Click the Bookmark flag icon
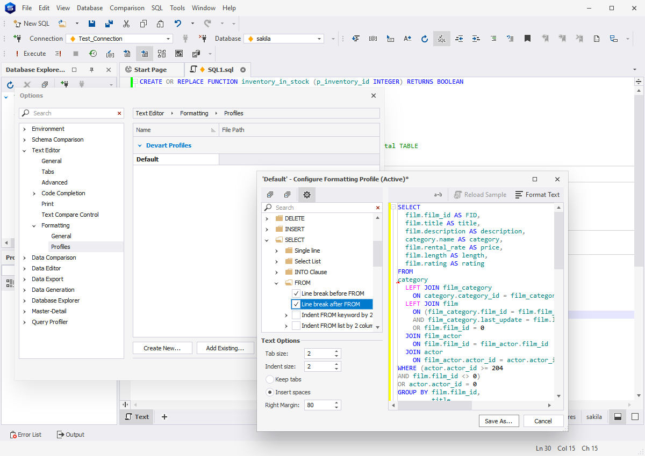The image size is (645, 456). (527, 39)
